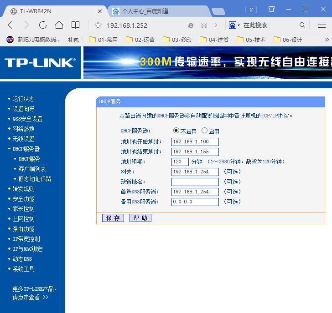This screenshot has height=313, width=332.
Task: Open the 01-常用 bookmarks folder
Action: pos(103,40)
